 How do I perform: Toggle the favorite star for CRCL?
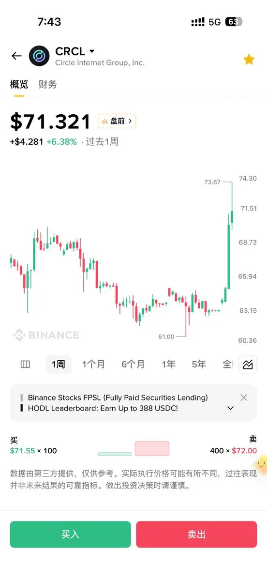(249, 60)
